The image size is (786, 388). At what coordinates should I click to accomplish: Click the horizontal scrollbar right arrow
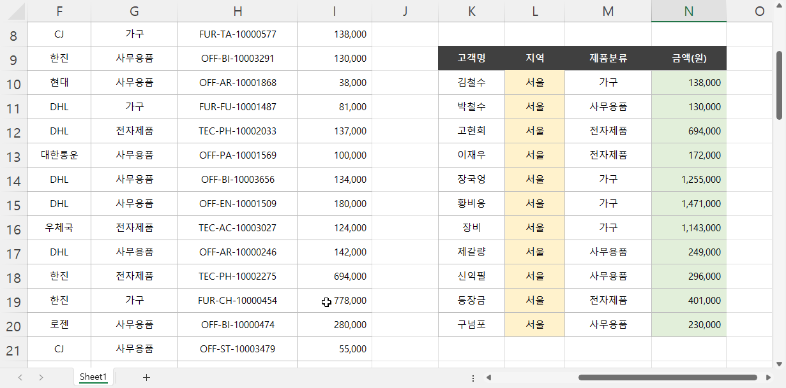tap(769, 377)
